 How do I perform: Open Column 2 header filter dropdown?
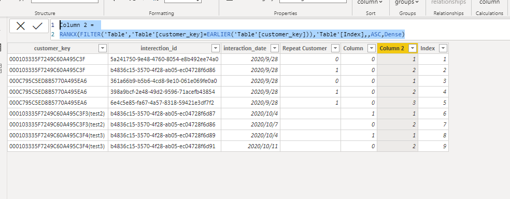[x=413, y=48]
